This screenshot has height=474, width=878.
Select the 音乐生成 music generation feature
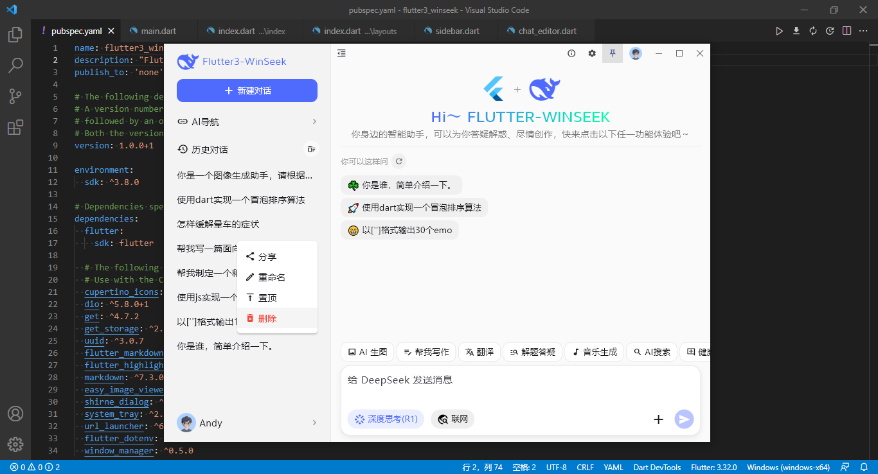(594, 352)
